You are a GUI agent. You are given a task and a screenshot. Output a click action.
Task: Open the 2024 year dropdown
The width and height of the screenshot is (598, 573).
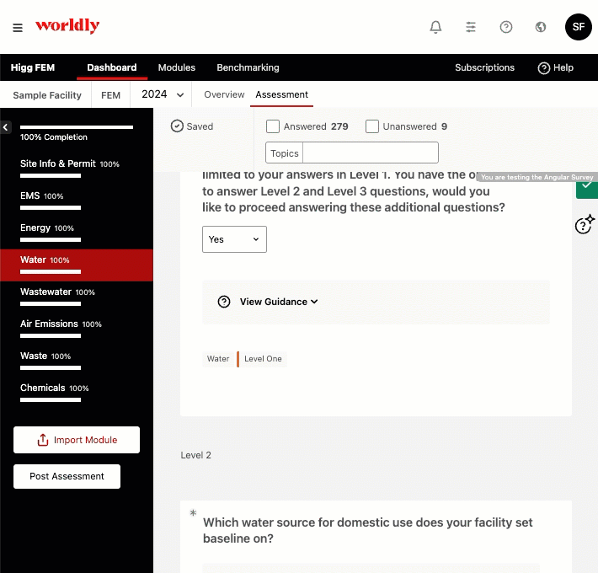[x=163, y=94]
